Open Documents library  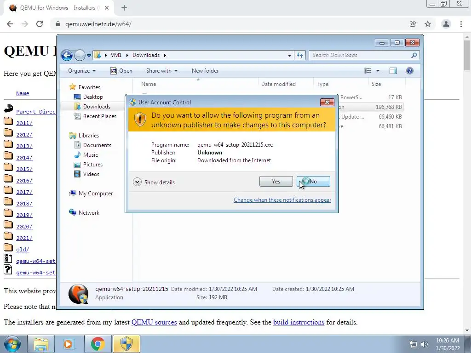(97, 145)
